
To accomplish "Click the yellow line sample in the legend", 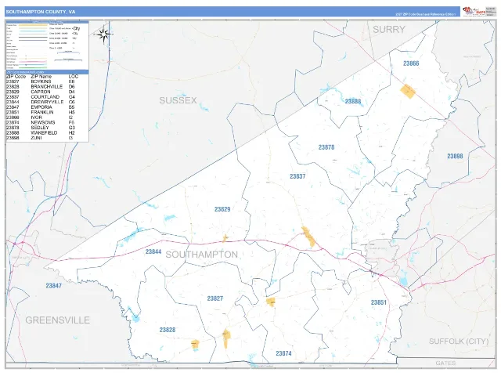I will tap(33, 25).
